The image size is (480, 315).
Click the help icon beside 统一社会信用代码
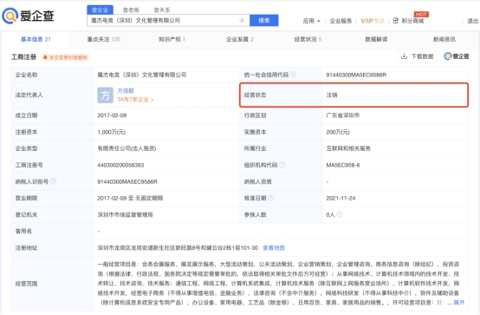point(293,75)
